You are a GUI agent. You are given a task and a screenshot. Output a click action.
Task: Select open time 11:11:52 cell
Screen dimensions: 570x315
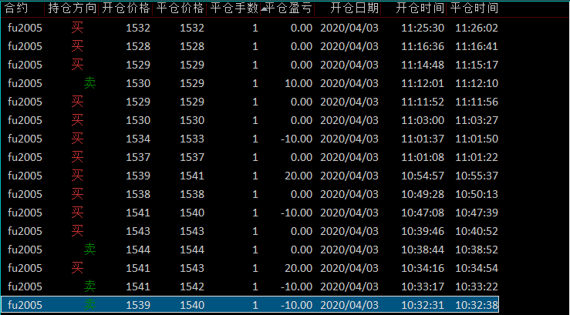[x=423, y=102]
